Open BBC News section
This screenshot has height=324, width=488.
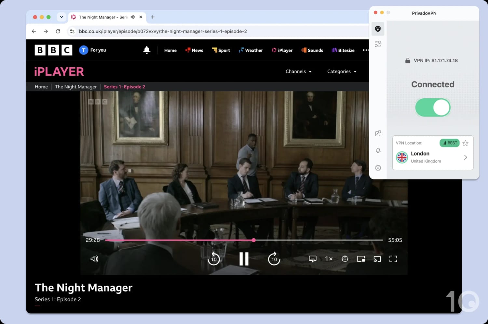(194, 50)
